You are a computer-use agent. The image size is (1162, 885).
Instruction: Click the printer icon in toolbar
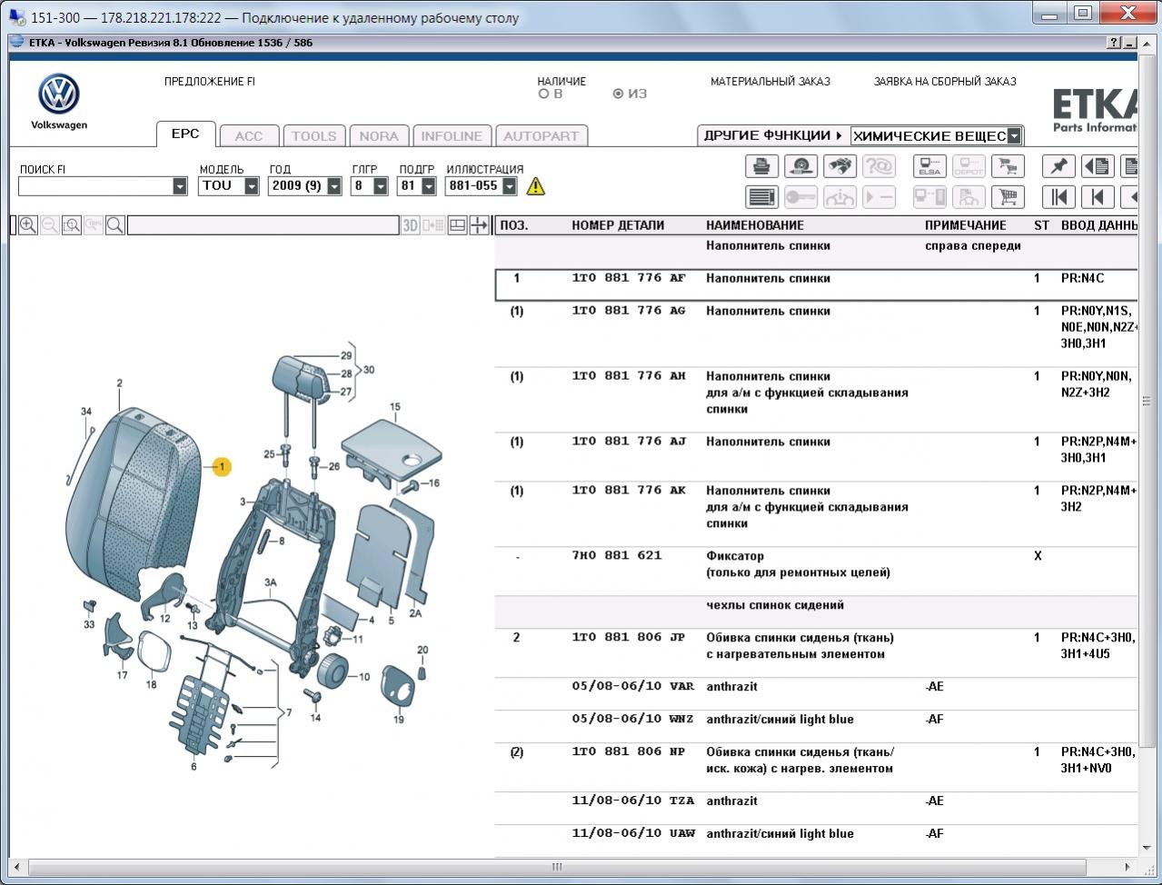tap(761, 166)
